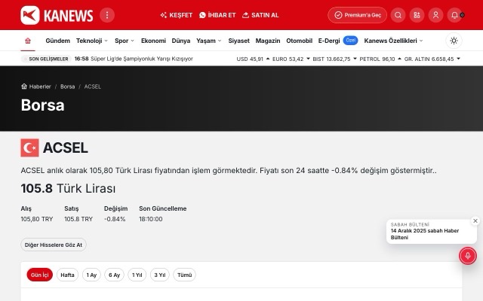Click Haberler breadcrumb link
Image resolution: width=483 pixels, height=301 pixels.
tap(36, 87)
